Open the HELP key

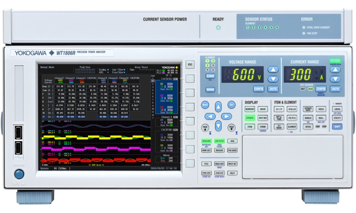coord(232,173)
